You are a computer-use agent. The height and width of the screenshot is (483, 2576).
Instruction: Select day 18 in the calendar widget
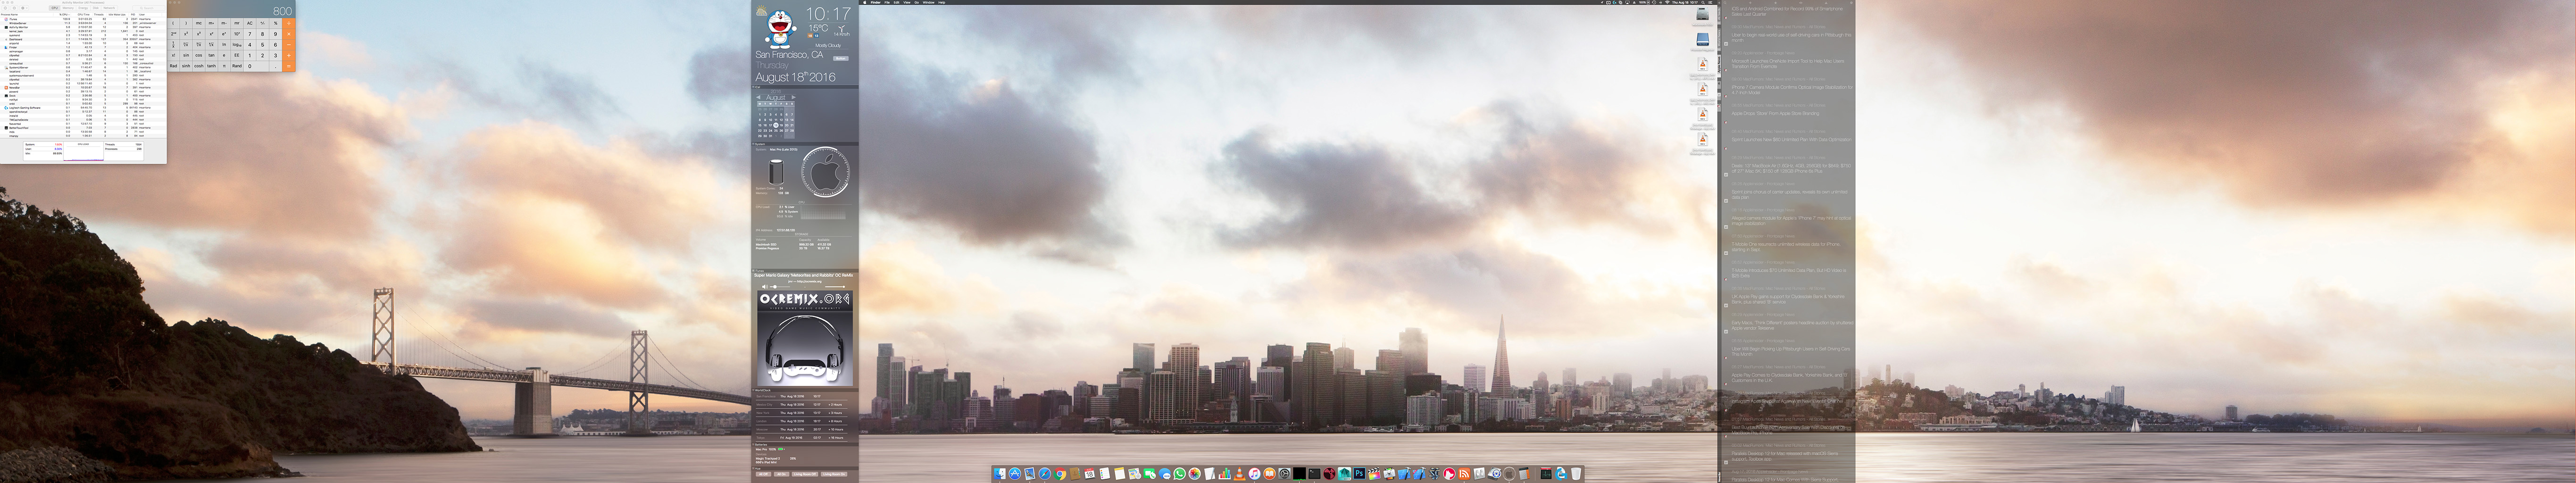pos(776,126)
